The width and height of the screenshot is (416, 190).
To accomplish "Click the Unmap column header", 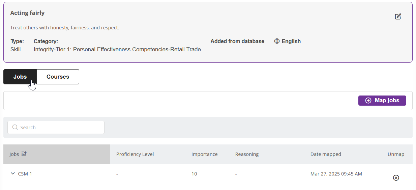I will click(x=396, y=154).
